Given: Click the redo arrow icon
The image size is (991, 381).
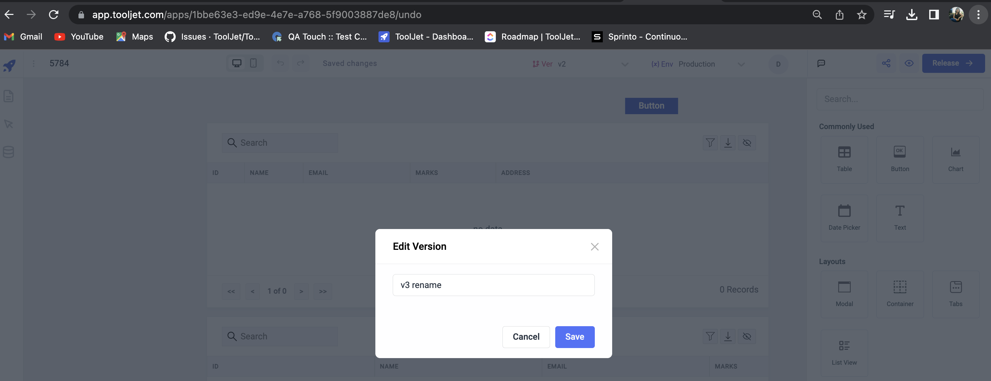Looking at the screenshot, I should [300, 63].
